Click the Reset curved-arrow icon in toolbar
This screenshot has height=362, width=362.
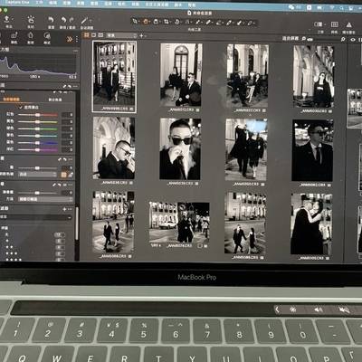(51, 20)
